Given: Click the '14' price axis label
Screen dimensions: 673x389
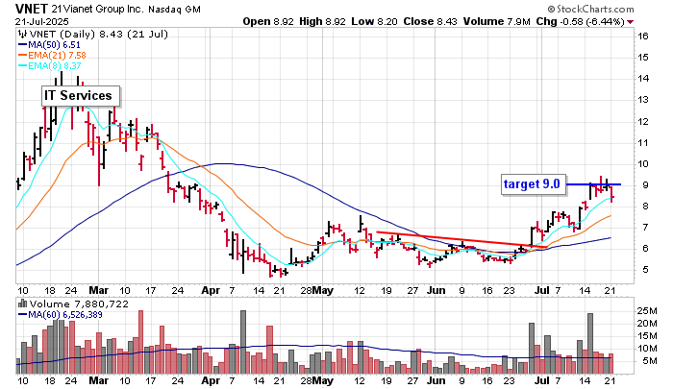Looking at the screenshot, I should point(642,79).
